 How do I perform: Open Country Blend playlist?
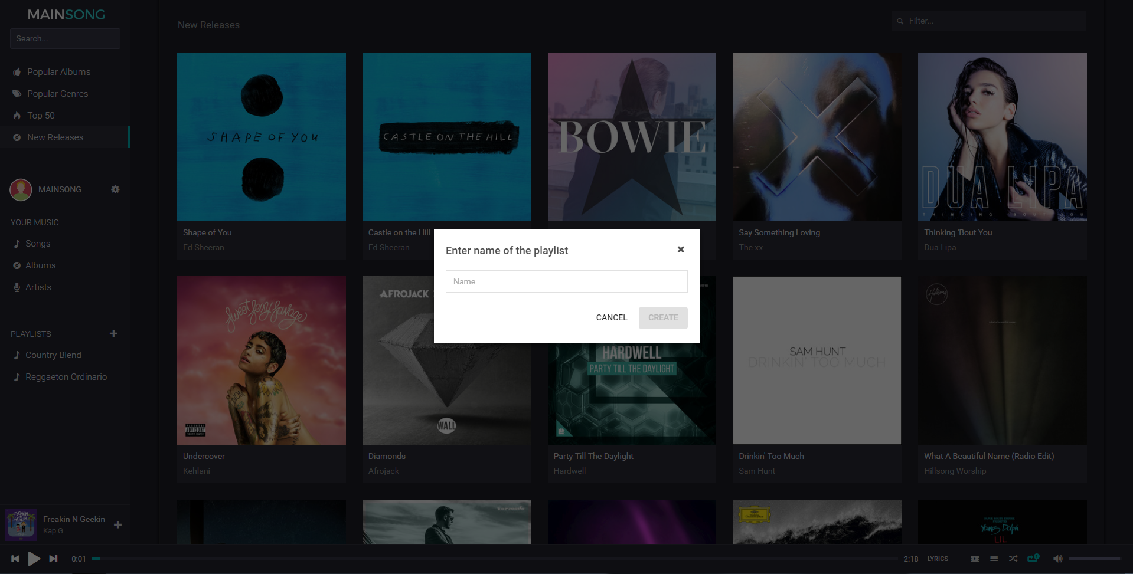53,355
